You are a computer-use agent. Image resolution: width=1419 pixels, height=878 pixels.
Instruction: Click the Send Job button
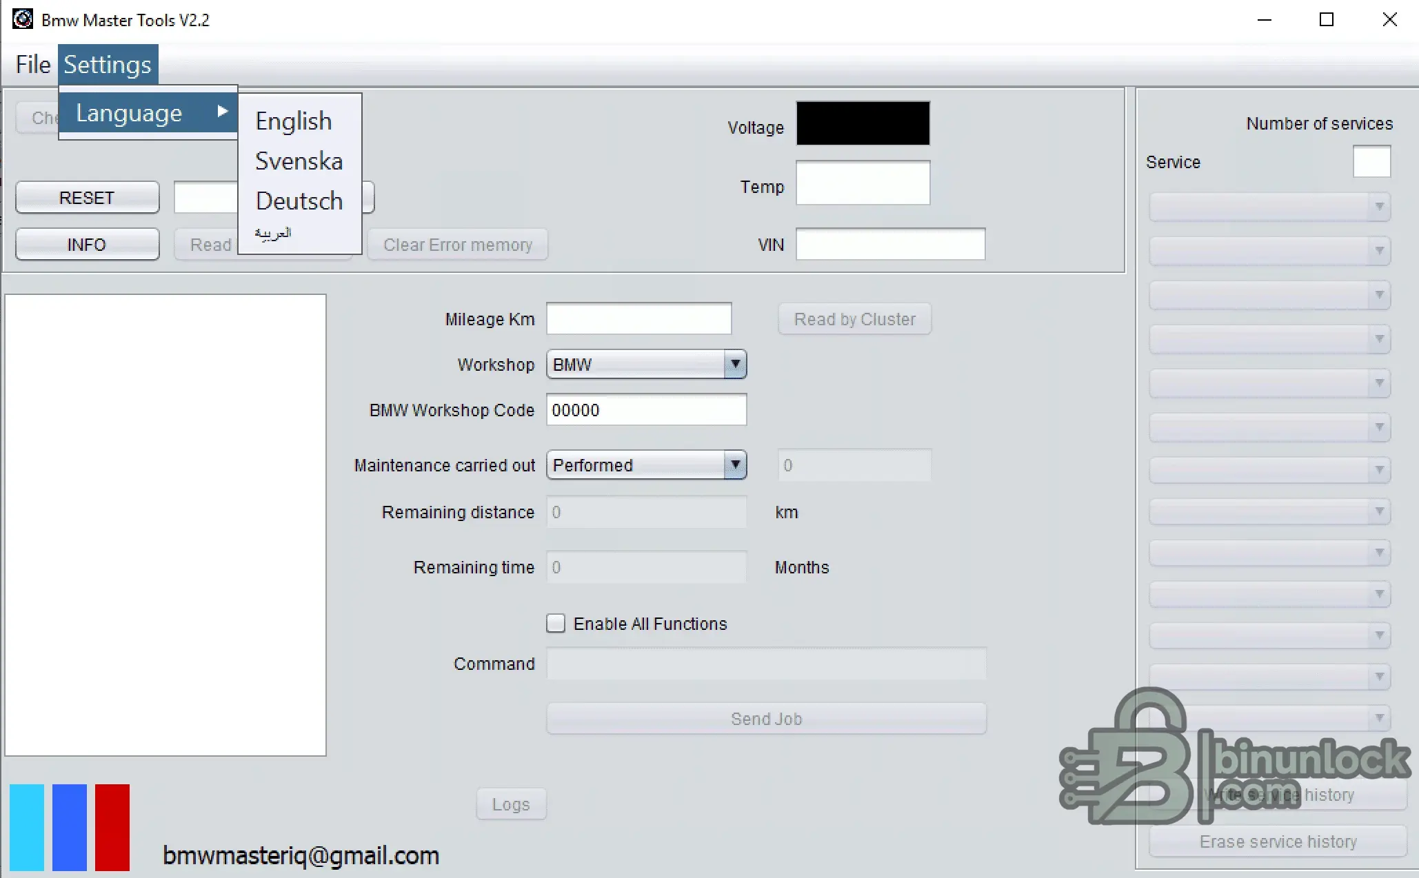click(767, 719)
